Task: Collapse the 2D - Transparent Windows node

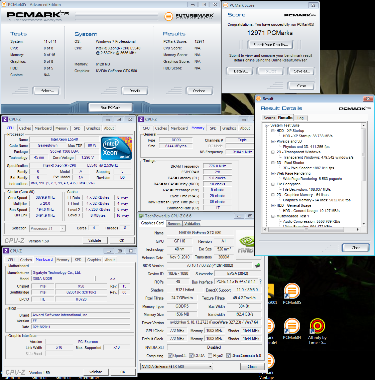Action: tap(273, 152)
